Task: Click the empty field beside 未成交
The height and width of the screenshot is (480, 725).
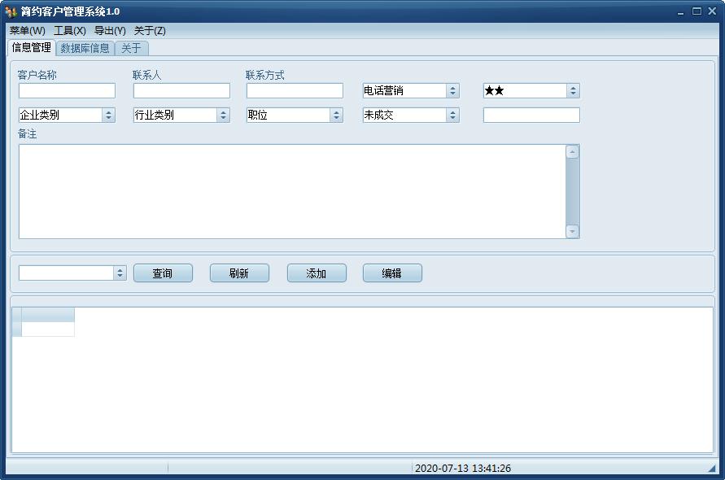Action: (x=531, y=116)
